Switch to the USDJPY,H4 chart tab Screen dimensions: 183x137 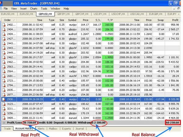100,14
